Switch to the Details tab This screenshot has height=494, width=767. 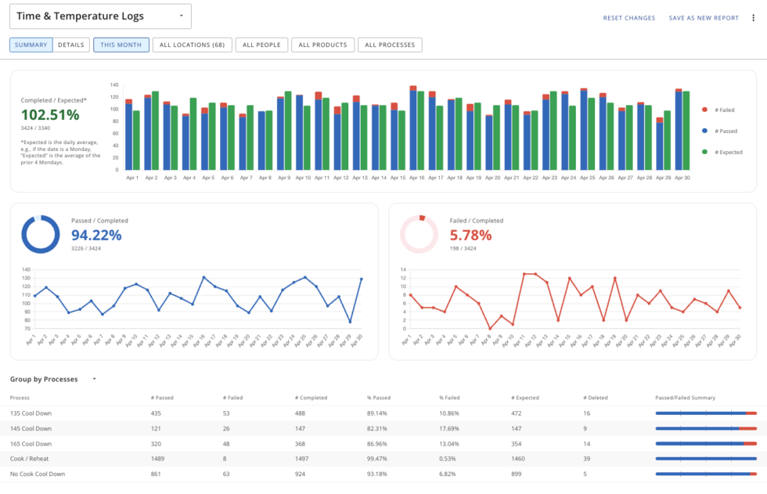click(70, 45)
